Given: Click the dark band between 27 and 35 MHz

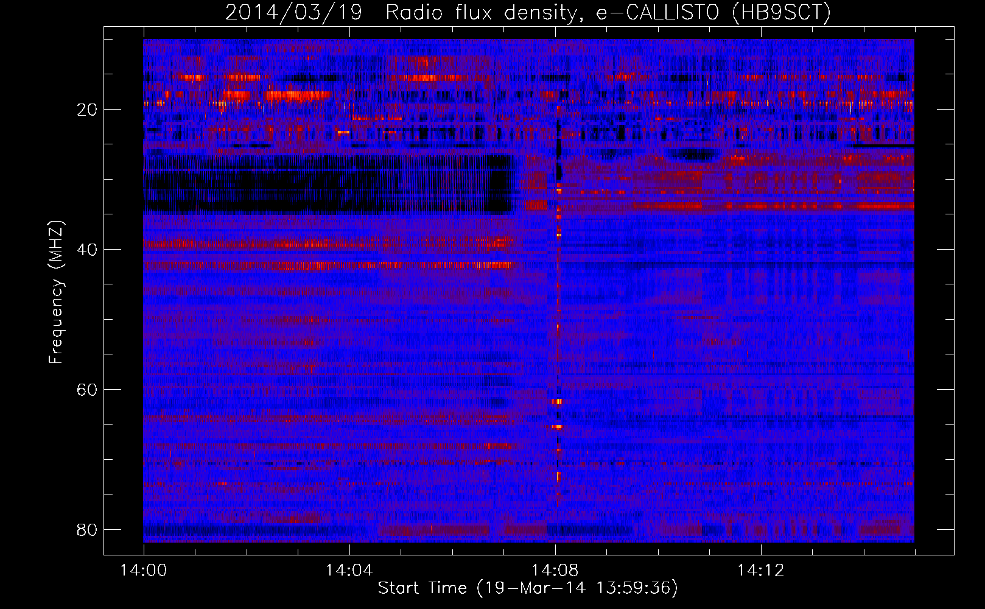Looking at the screenshot, I should click(x=329, y=184).
